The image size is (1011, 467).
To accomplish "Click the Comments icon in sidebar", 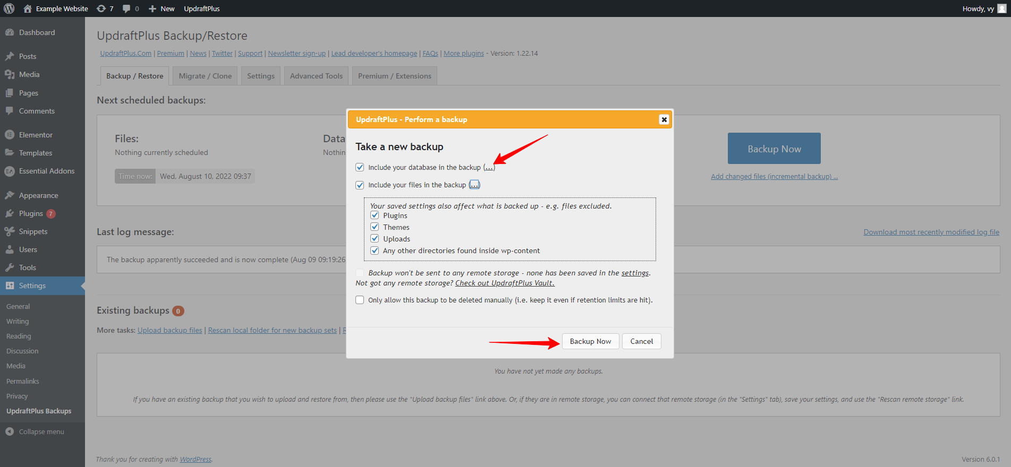I will pyautogui.click(x=10, y=111).
